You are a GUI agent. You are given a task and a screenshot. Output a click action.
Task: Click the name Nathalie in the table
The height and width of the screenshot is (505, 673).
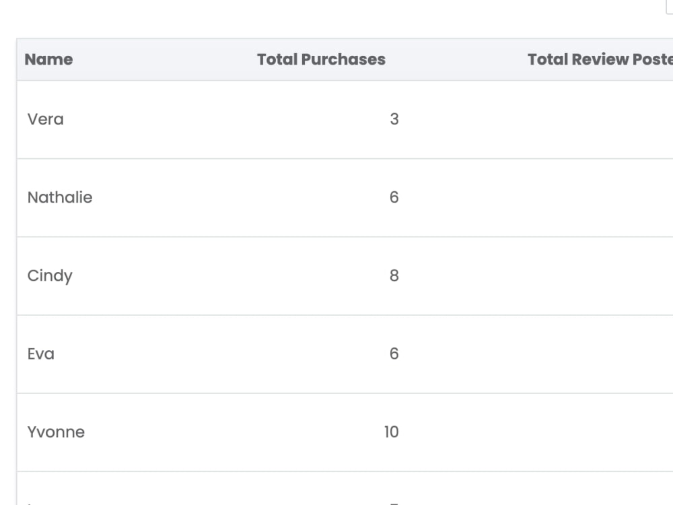tap(60, 197)
